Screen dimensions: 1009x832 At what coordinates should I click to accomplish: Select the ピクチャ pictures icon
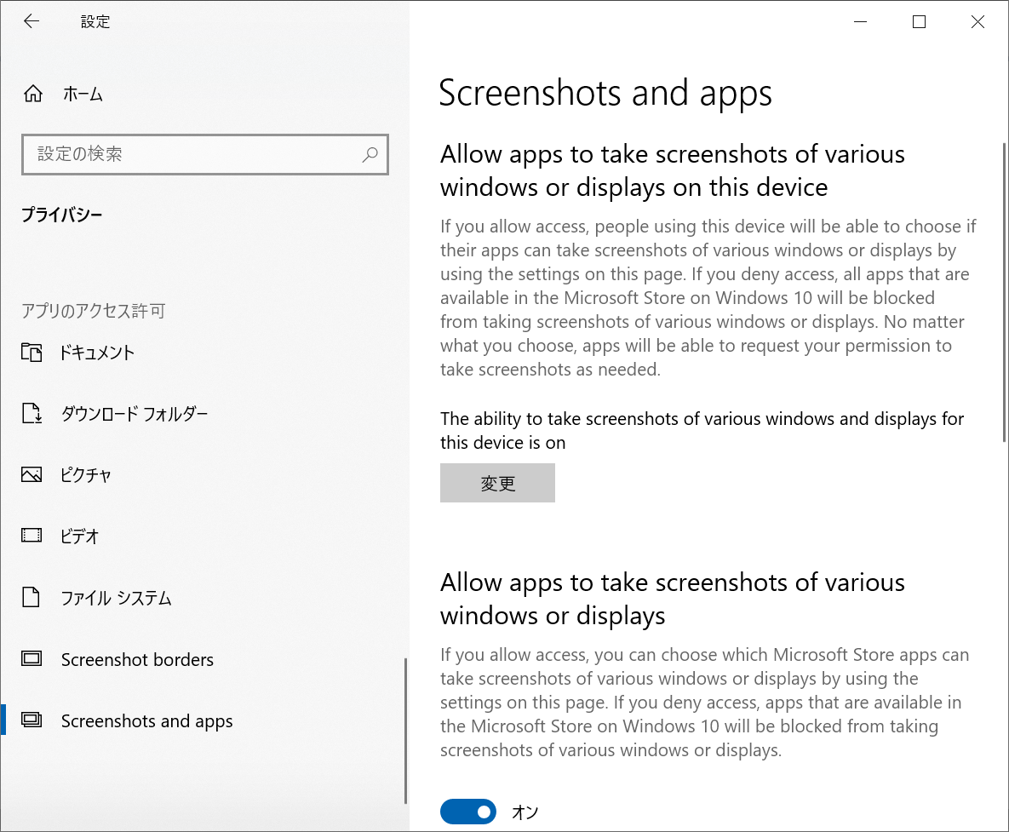(x=32, y=475)
